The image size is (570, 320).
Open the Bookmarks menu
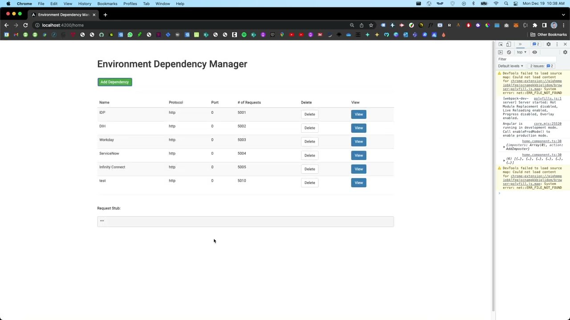coord(107,4)
